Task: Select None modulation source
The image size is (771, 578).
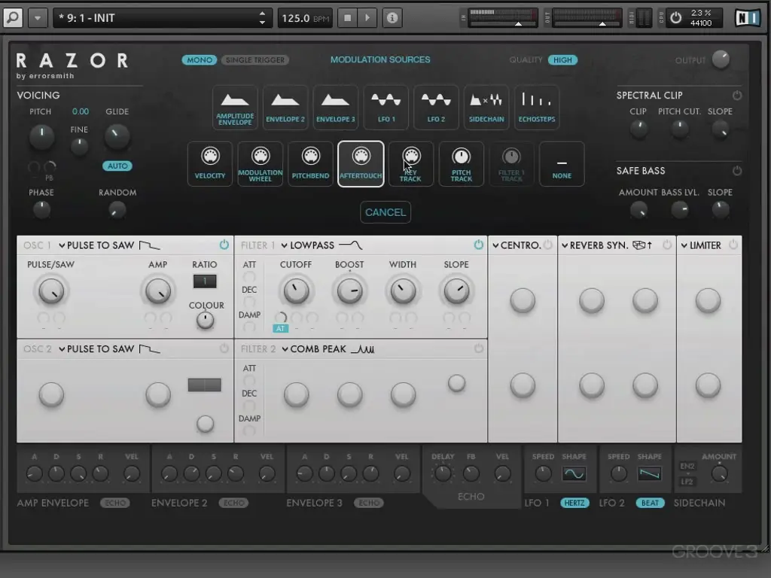Action: point(562,163)
